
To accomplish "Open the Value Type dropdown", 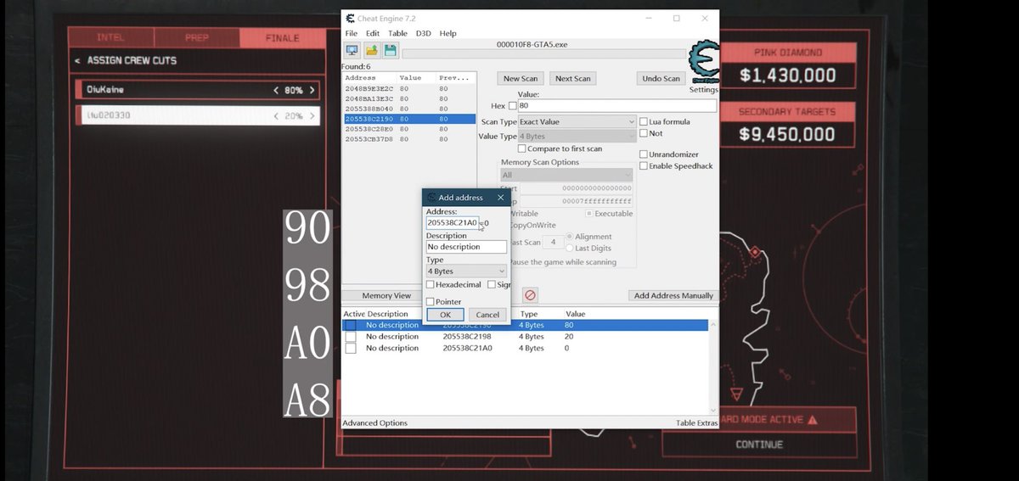I will pyautogui.click(x=577, y=137).
